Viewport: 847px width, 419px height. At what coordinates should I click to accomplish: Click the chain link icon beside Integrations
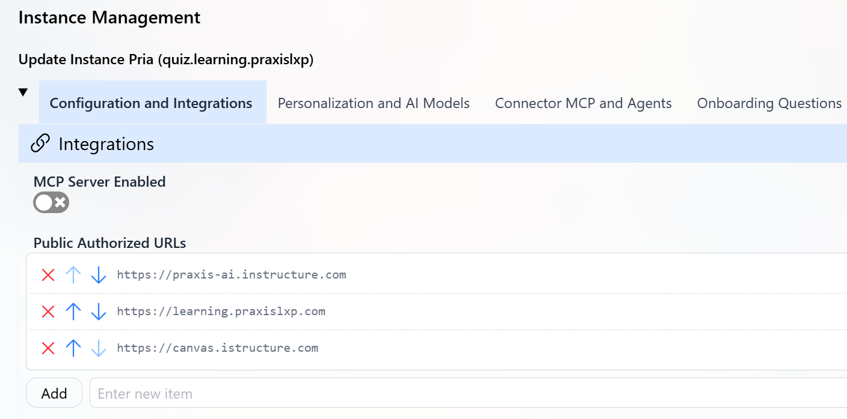(40, 143)
